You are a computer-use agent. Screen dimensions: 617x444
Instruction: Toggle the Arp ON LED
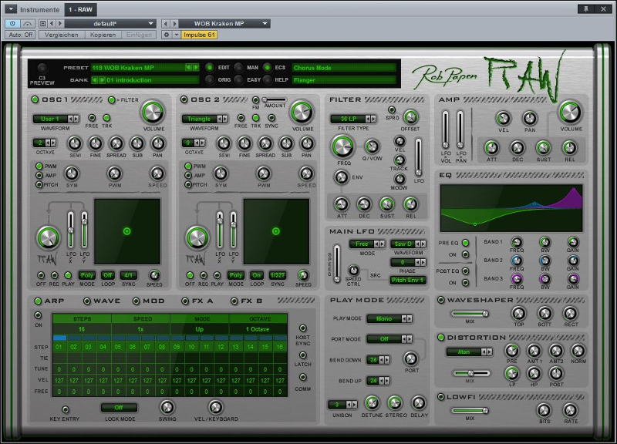coord(38,315)
